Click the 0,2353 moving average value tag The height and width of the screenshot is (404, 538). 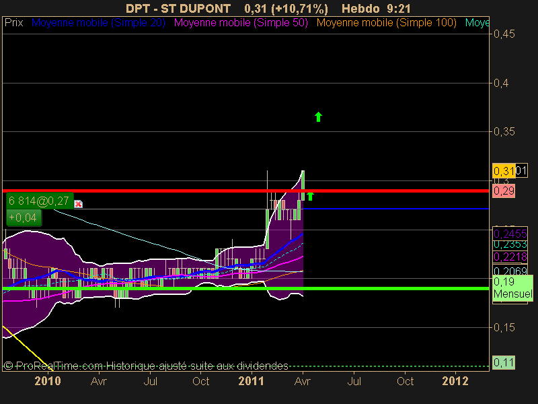point(510,244)
